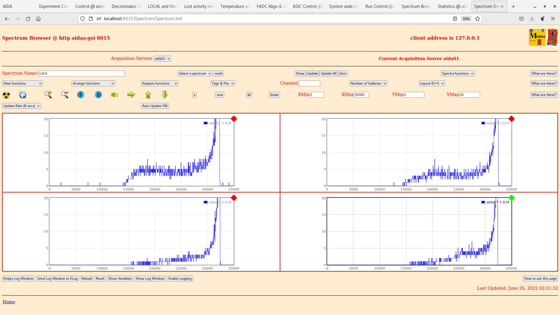Open the Acquisition Servers aida01 dropdown

[x=162, y=59]
